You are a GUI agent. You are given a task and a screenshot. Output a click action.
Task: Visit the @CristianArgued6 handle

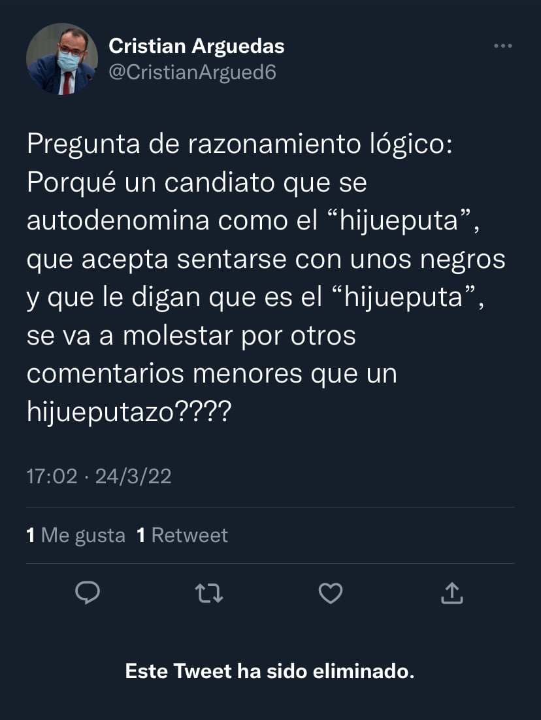click(192, 72)
